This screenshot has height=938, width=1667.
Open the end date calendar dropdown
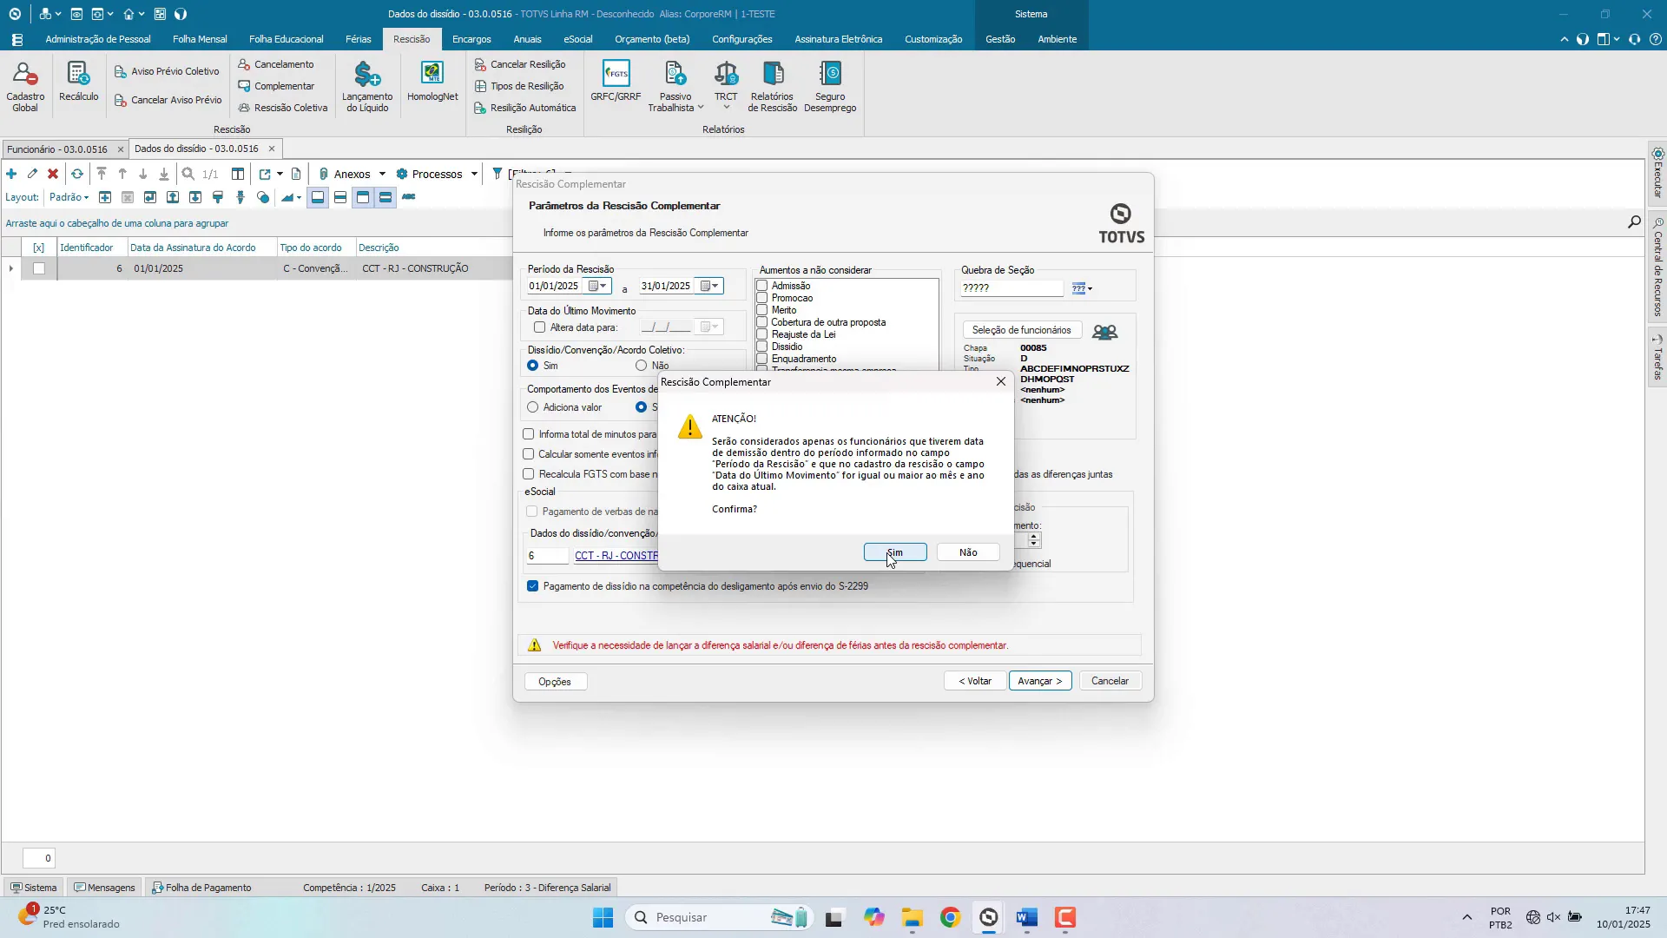tap(710, 286)
